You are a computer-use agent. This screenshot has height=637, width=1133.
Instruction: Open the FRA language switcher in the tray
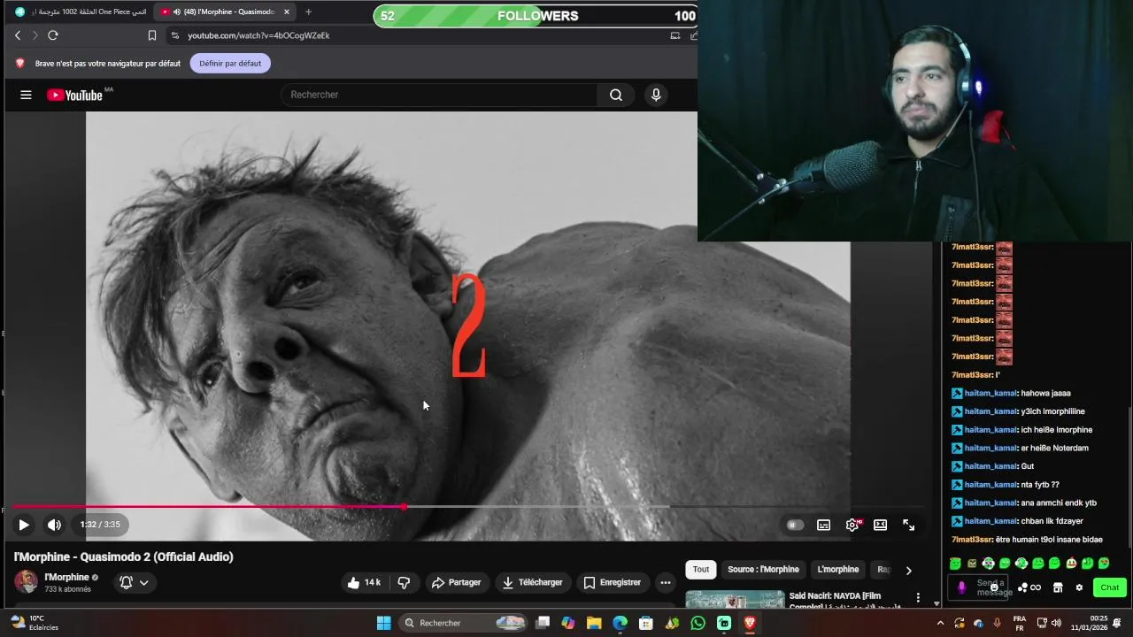[x=1020, y=623]
